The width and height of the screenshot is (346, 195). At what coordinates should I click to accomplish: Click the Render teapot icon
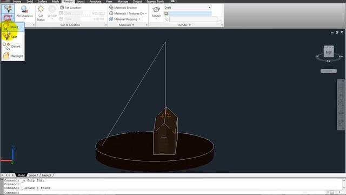pyautogui.click(x=156, y=9)
